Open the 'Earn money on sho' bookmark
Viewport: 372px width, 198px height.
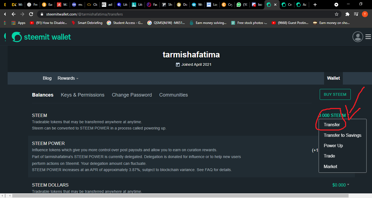pyautogui.click(x=331, y=23)
